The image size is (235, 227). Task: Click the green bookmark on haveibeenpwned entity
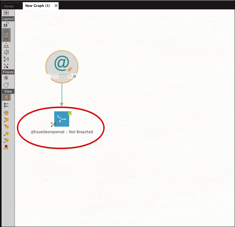tap(70, 113)
